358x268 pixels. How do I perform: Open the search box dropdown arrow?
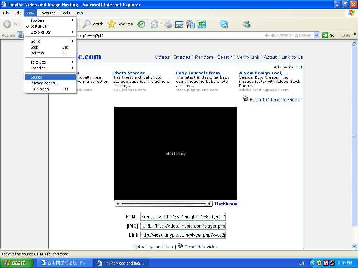click(317, 35)
